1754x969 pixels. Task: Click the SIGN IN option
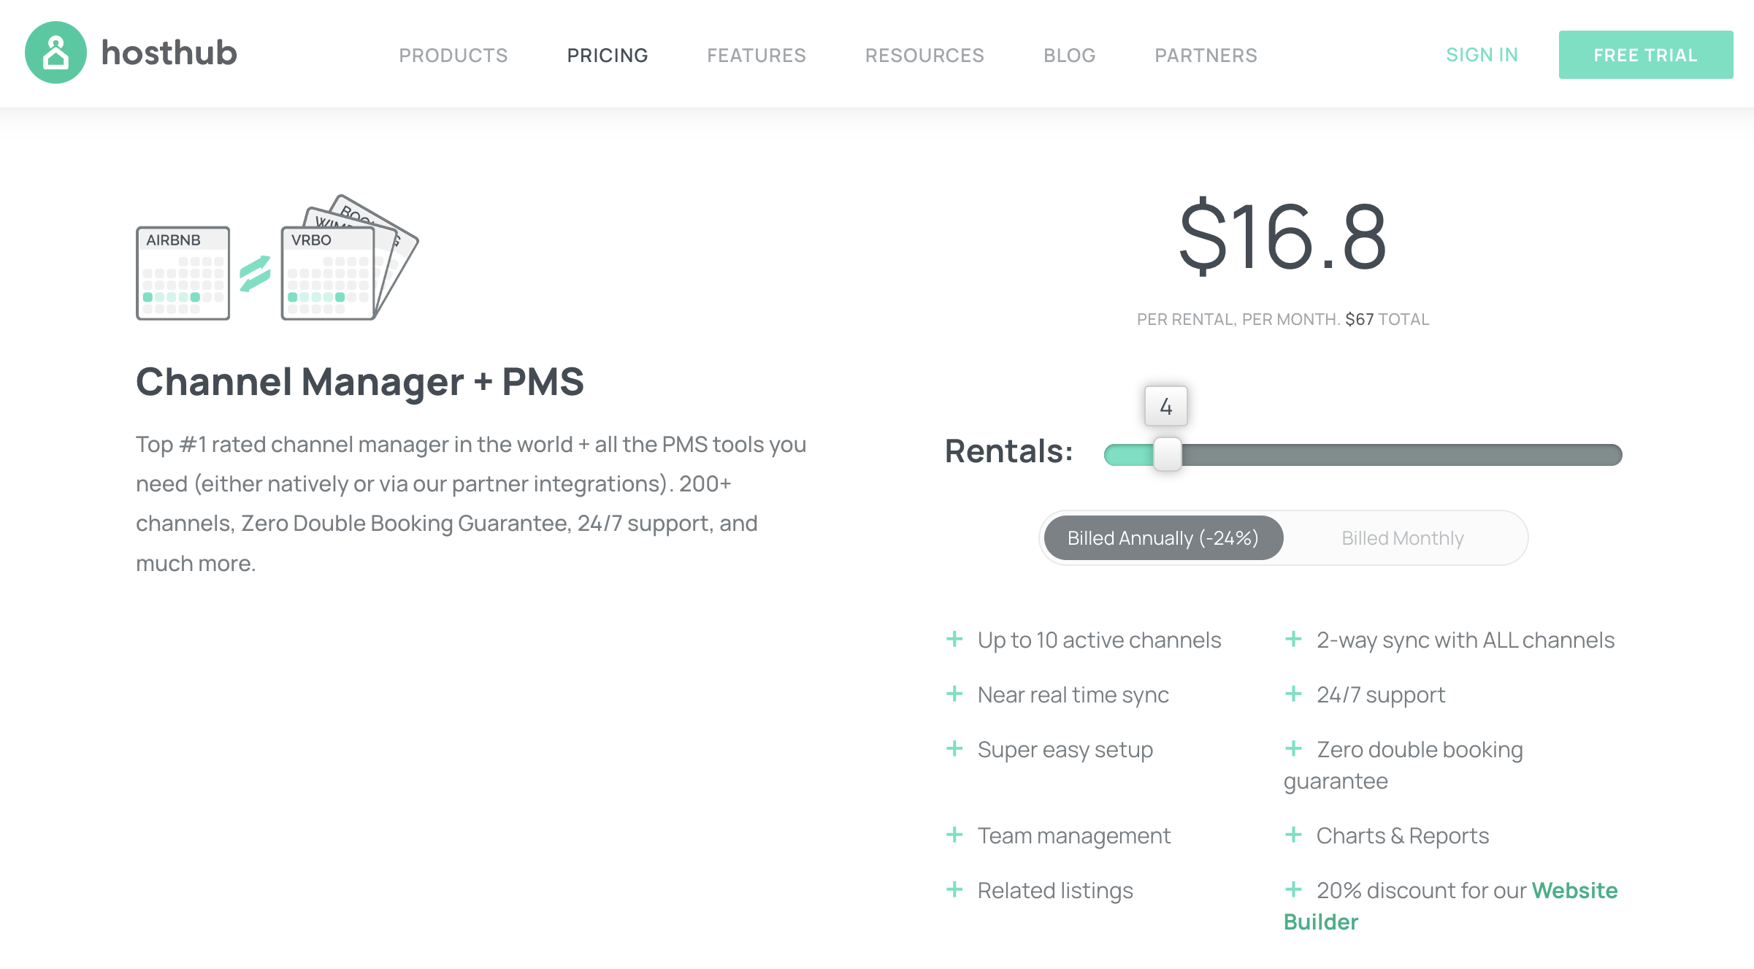click(x=1482, y=54)
